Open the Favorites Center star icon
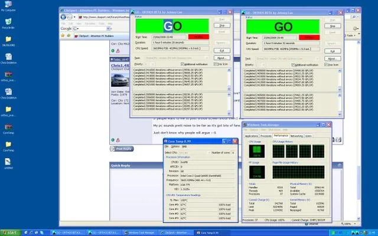The width and height of the screenshot is (378, 236). pyautogui.click(x=63, y=35)
